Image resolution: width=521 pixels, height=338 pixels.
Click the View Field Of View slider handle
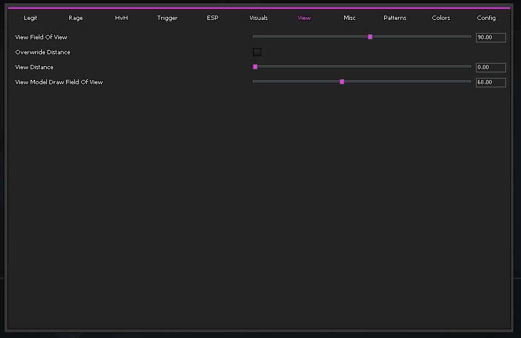370,37
